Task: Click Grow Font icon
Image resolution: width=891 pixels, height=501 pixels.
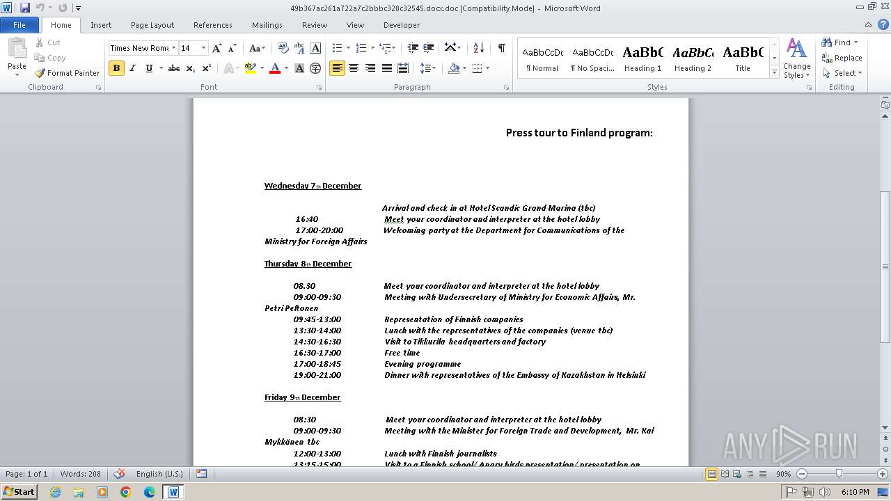Action: point(217,48)
